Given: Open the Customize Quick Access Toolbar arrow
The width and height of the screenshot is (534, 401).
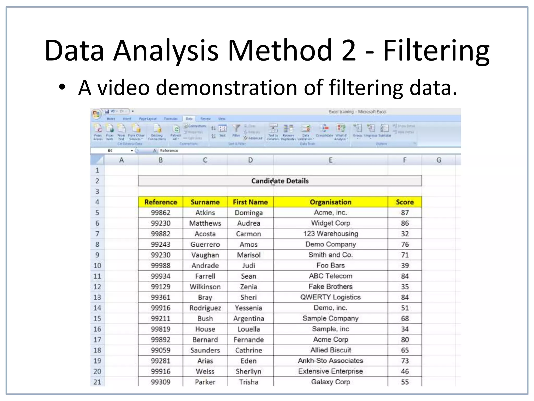Looking at the screenshot, I should click(133, 111).
